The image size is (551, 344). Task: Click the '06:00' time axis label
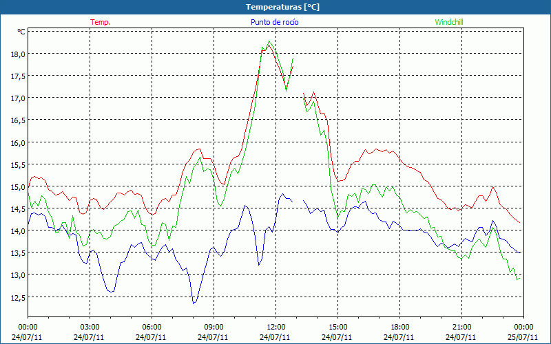pos(152,327)
